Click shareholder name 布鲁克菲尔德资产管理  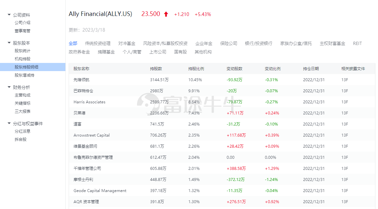coord(93,157)
